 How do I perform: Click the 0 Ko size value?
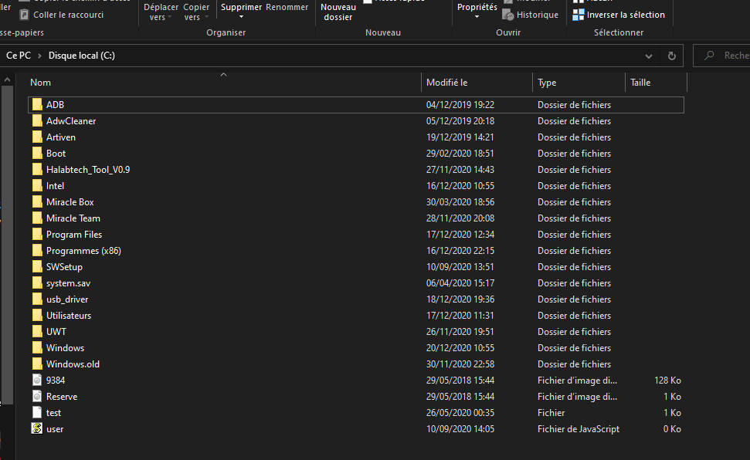point(672,429)
